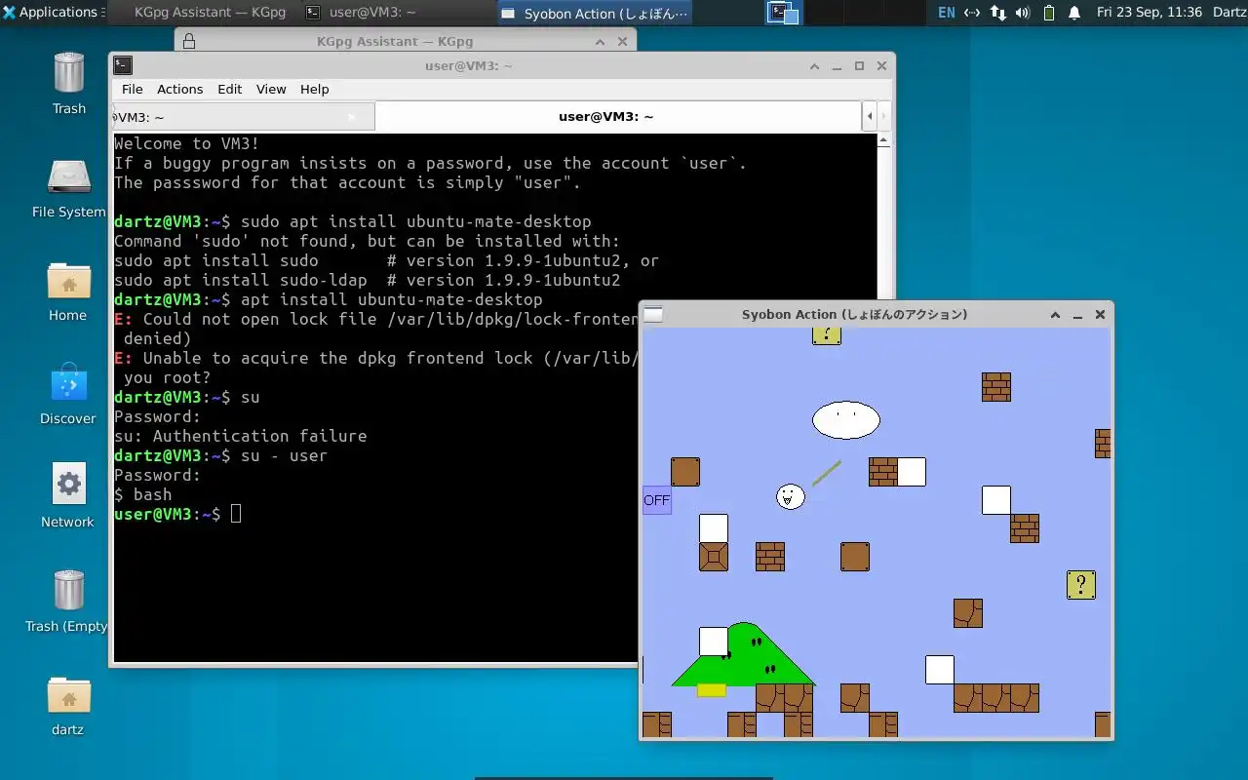Close the left terminal tab

(352, 117)
